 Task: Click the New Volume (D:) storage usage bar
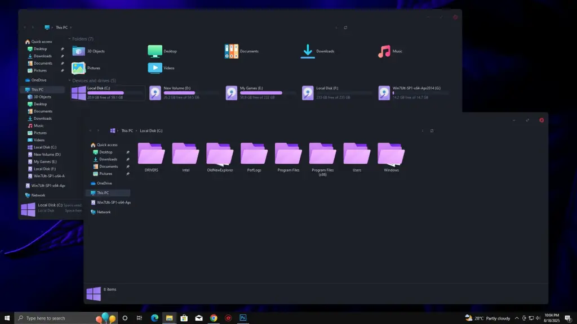(179, 92)
